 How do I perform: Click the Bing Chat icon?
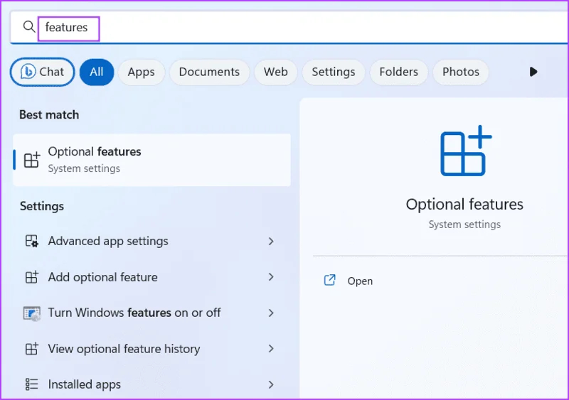28,72
